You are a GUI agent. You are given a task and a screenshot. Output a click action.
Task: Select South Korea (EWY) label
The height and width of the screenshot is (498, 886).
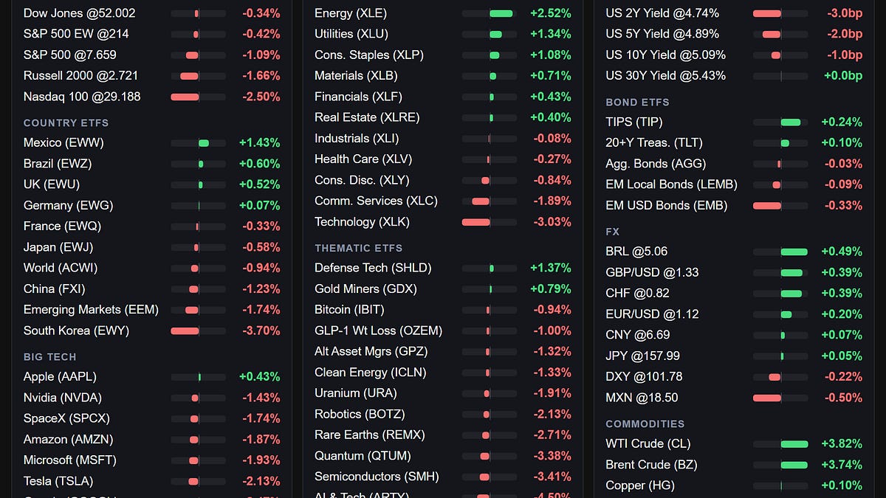pyautogui.click(x=76, y=331)
